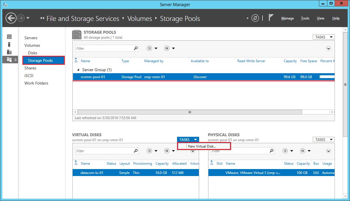Open Dashboard icon in left sidebar

[9, 37]
